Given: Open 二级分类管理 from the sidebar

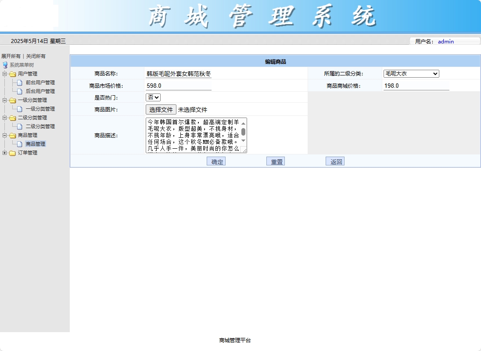Looking at the screenshot, I should (x=40, y=126).
